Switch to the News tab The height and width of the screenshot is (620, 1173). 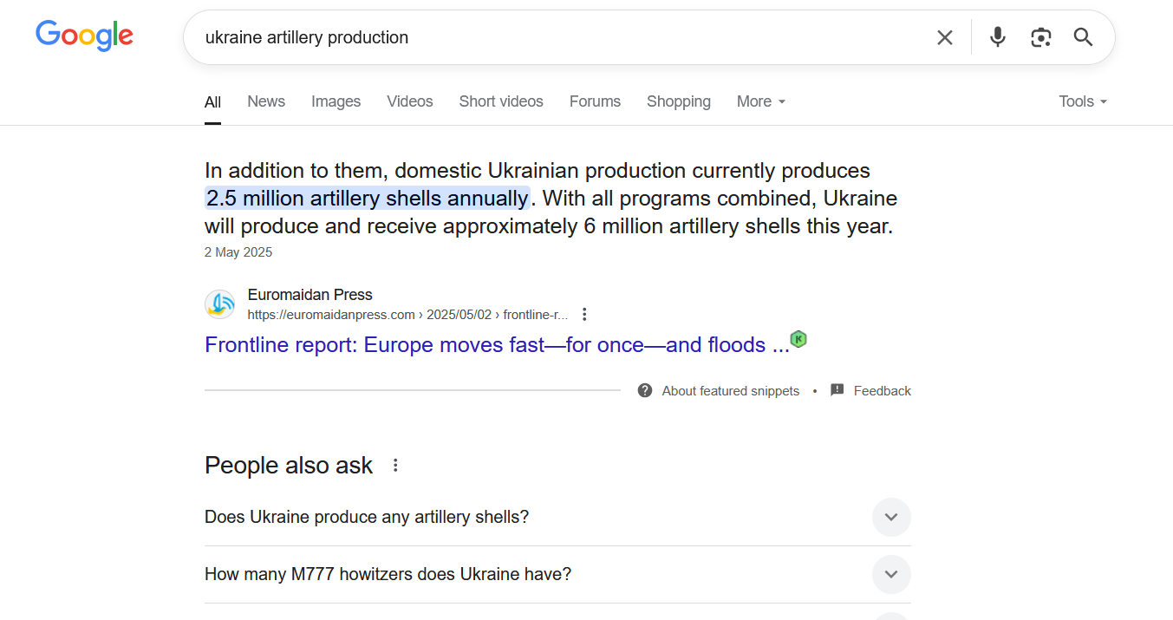pos(266,101)
